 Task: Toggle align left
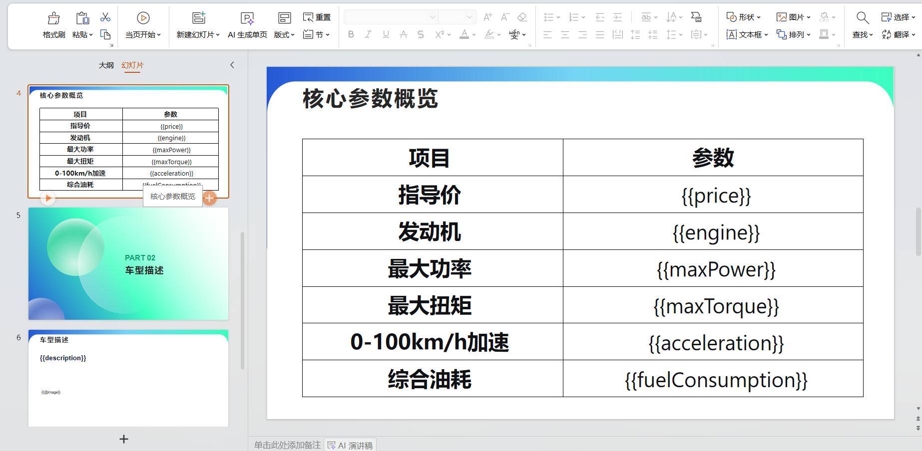(x=547, y=34)
